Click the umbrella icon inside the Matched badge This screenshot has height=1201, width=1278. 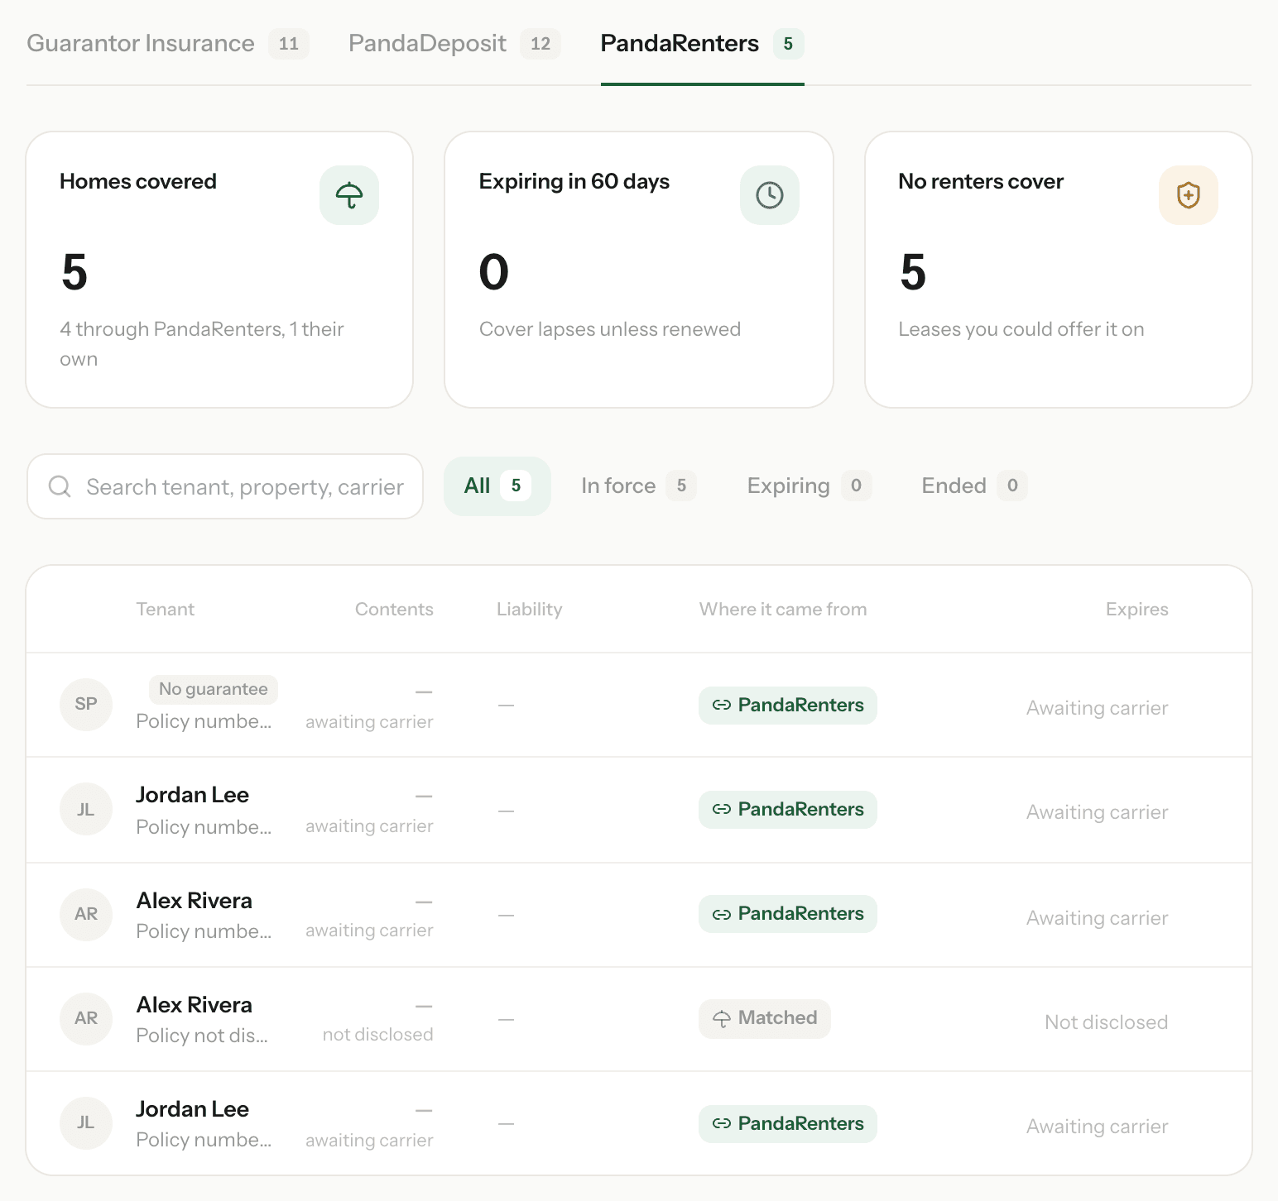tap(722, 1018)
